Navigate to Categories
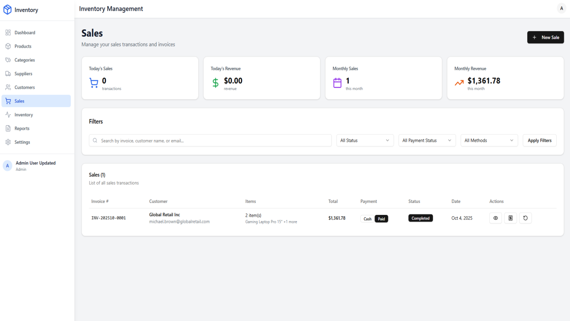 click(x=36, y=60)
